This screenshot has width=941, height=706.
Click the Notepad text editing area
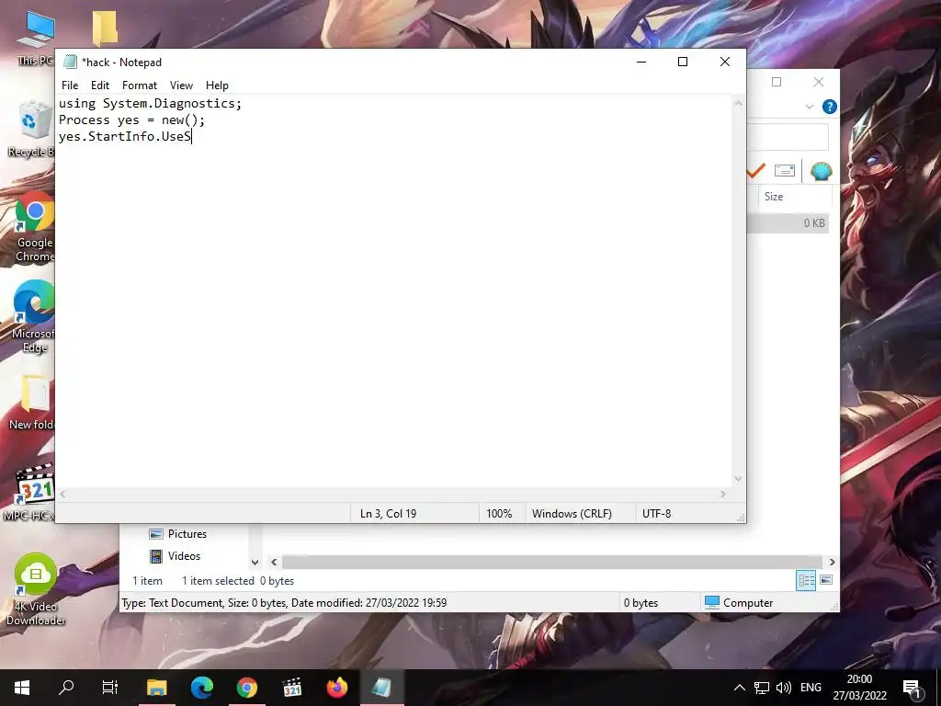(x=394, y=290)
